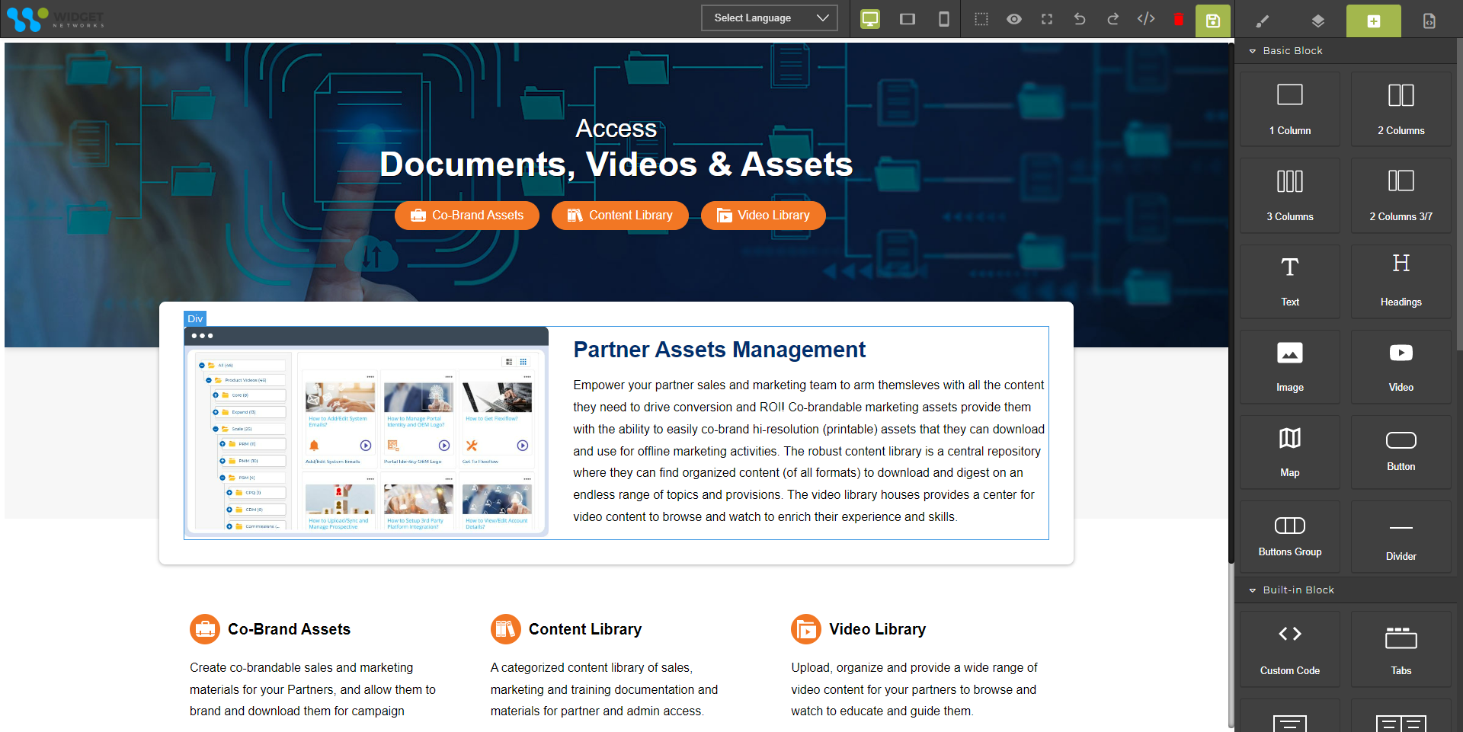The width and height of the screenshot is (1463, 732).
Task: Click the Co-Brand Assets orange button
Action: pyautogui.click(x=467, y=216)
